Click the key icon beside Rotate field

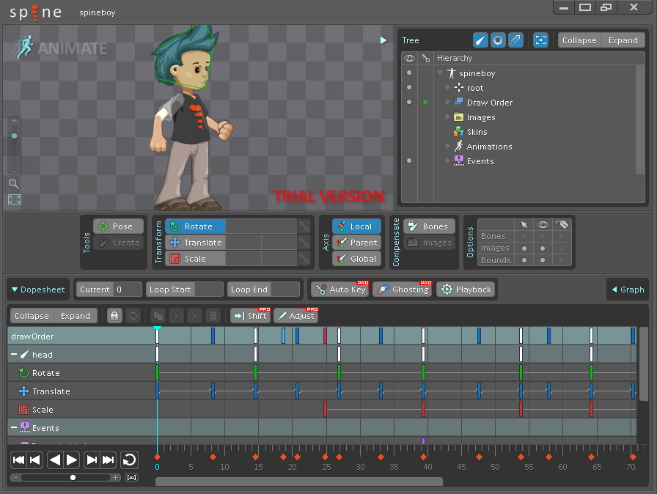pos(304,226)
